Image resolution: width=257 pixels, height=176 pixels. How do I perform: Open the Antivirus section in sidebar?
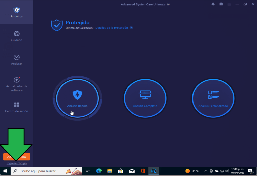click(16, 12)
